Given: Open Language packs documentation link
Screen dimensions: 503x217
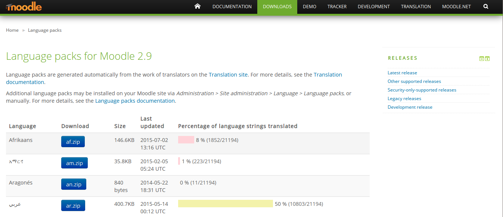Looking at the screenshot, I should coord(135,101).
